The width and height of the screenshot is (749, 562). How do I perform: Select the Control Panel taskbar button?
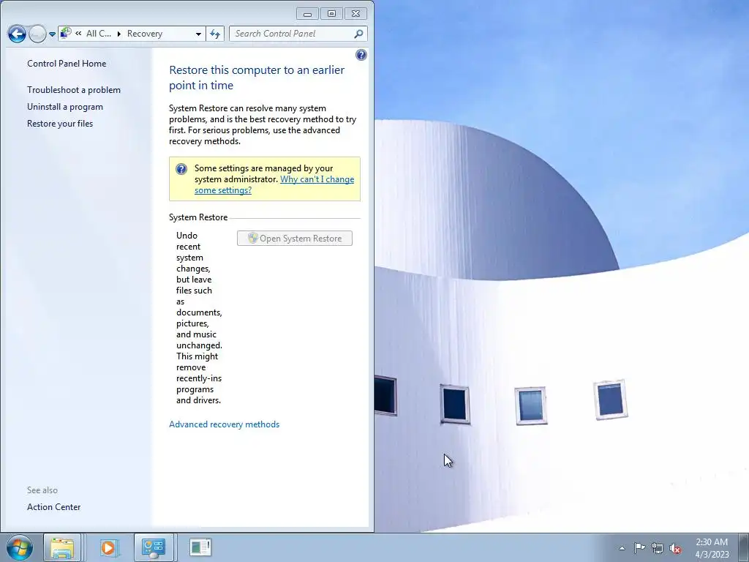(154, 547)
